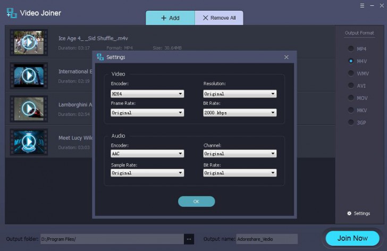
Task: Click Duration: 03:17 text
Action: coord(74,48)
